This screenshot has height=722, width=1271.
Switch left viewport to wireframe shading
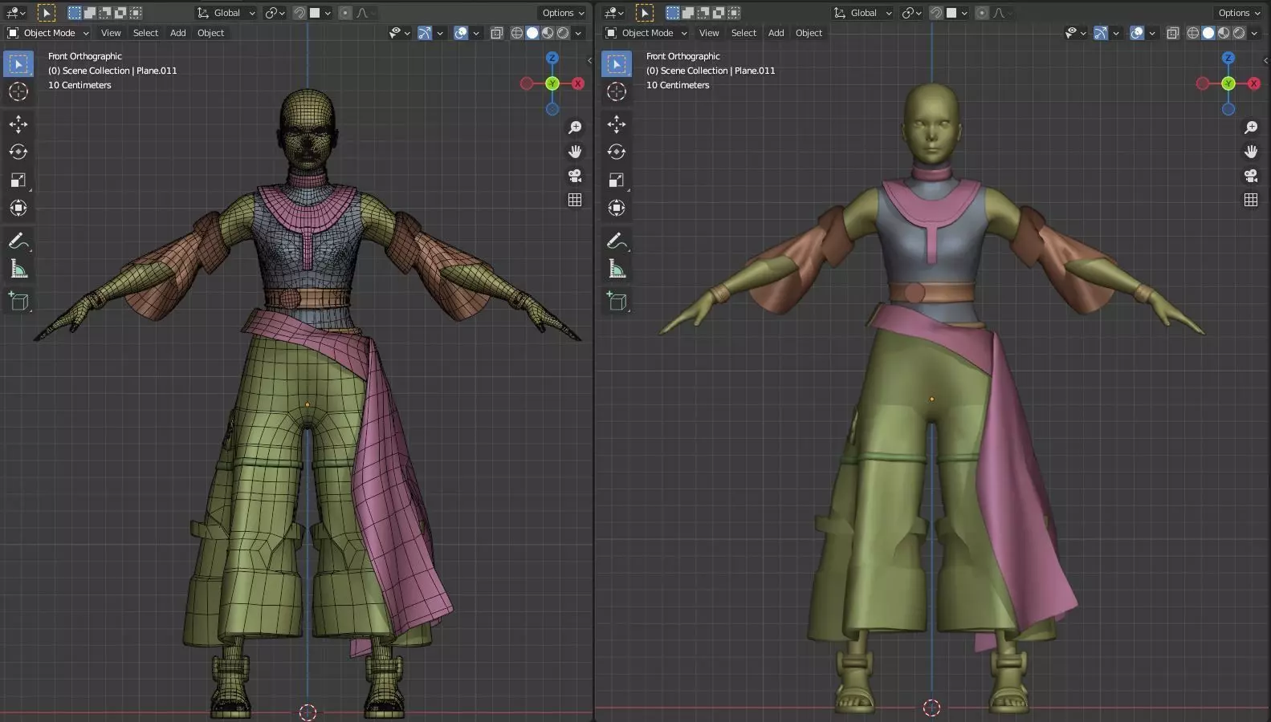(516, 33)
